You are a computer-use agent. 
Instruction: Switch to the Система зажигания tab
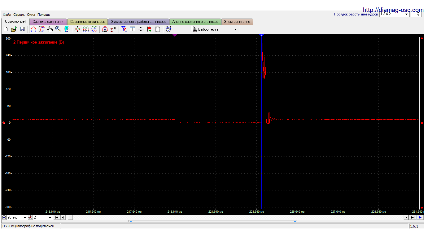coord(48,22)
